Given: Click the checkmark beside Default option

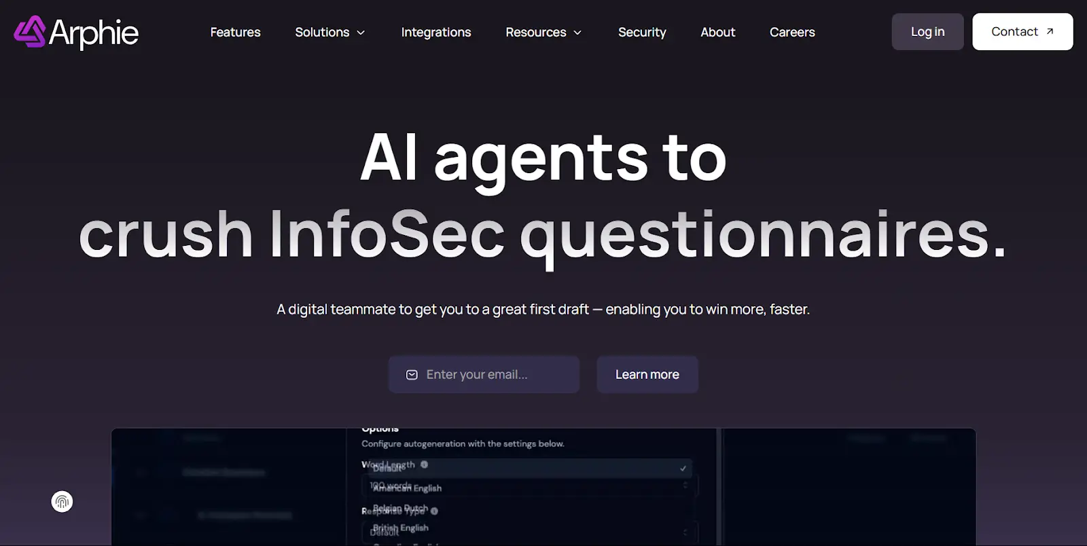Looking at the screenshot, I should 683,468.
